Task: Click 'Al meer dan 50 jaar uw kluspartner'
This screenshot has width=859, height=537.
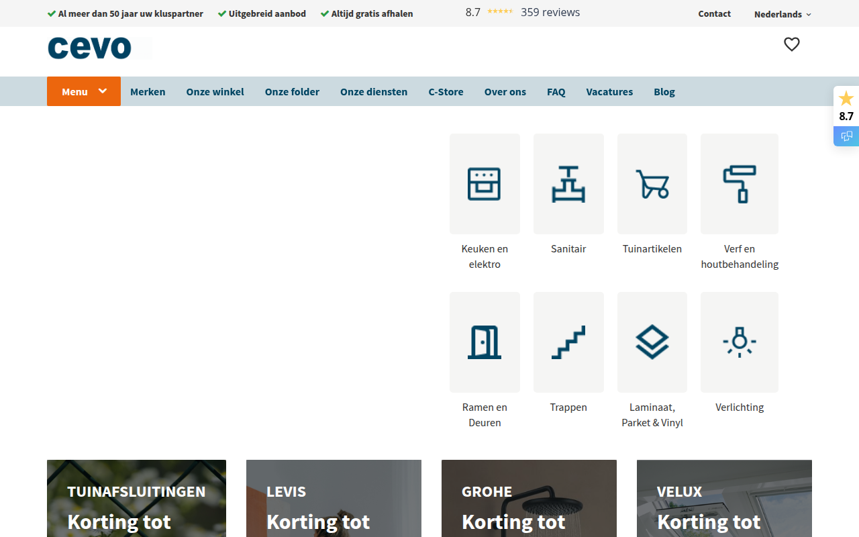Action: [x=131, y=13]
